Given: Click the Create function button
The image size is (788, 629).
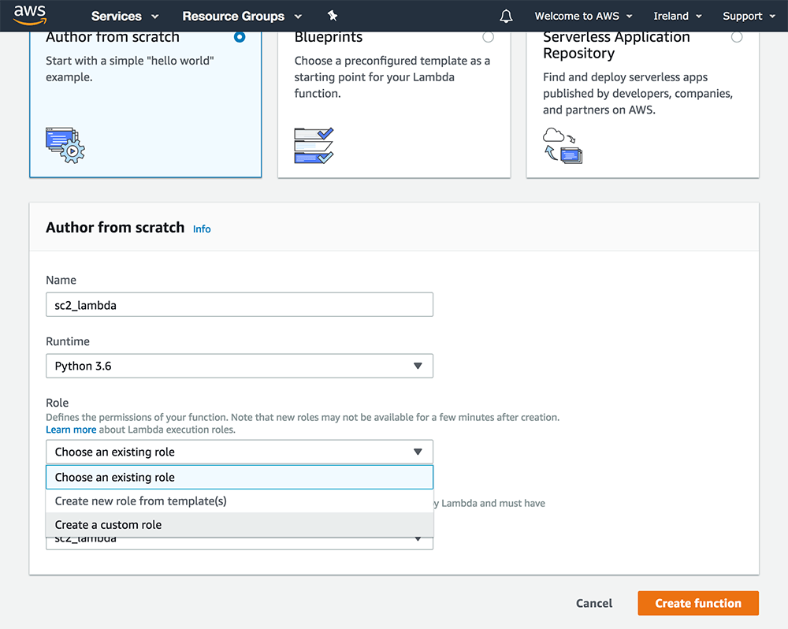Looking at the screenshot, I should coord(698,603).
